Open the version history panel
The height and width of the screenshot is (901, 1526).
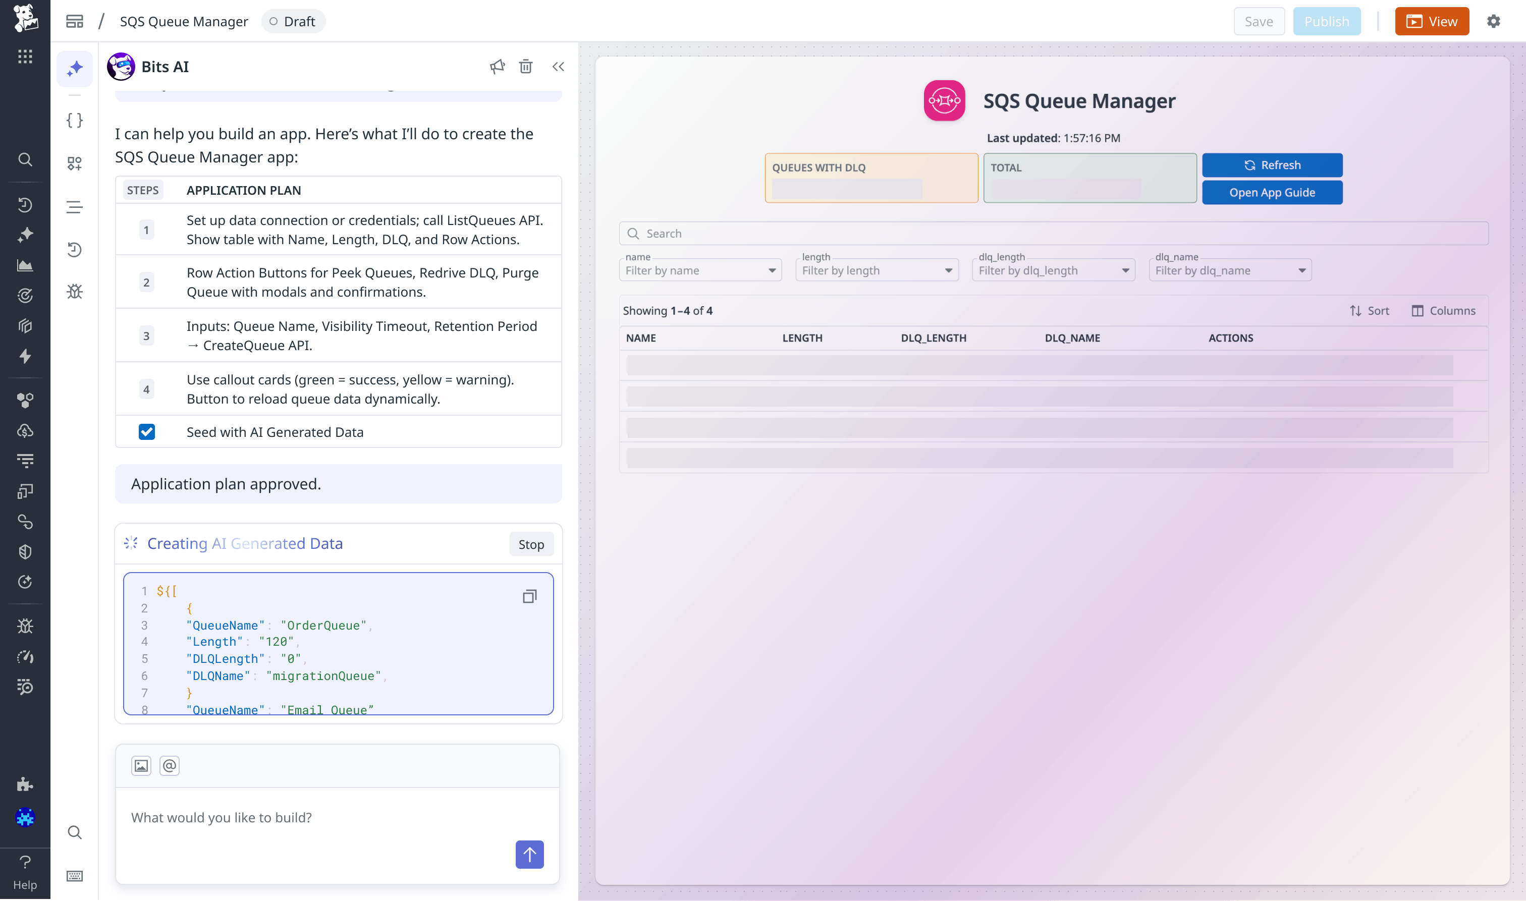click(x=75, y=250)
